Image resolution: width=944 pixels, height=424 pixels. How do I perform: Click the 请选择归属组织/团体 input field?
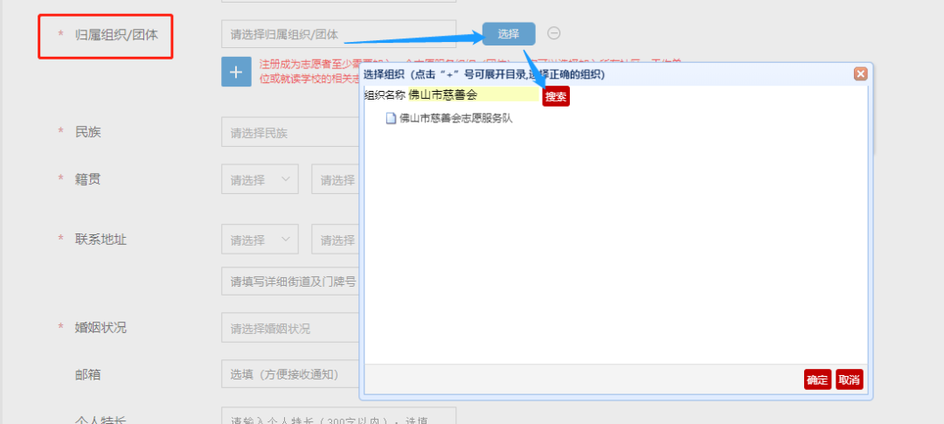(x=339, y=34)
